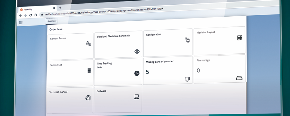Screen dimensions: 290x116
Task: Click the thumbs-down missing parts icon
Action: 187,79
